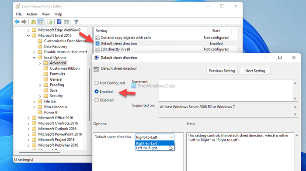
Task: Click the Supported on scroll up arrow
Action: coord(295,107)
